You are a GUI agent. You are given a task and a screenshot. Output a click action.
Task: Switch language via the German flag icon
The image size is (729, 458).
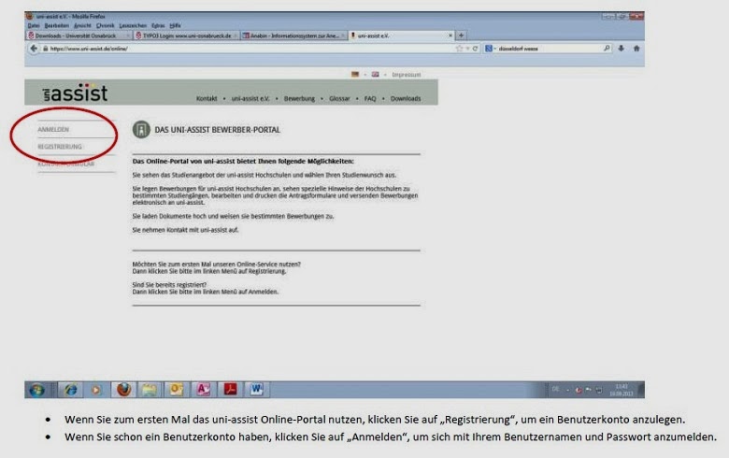tap(355, 75)
